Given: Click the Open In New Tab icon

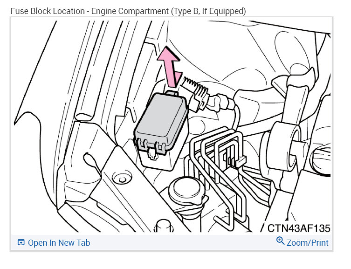Looking at the screenshot, I should pyautogui.click(x=21, y=242).
